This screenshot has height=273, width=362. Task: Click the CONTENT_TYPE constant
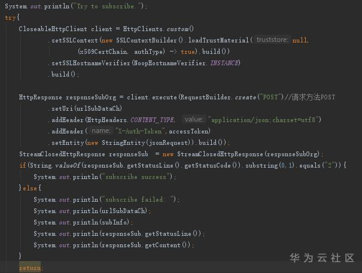(x=153, y=120)
